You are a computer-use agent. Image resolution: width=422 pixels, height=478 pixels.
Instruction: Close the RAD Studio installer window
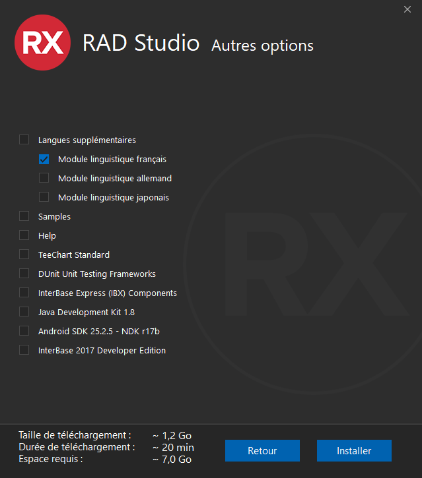[407, 9]
